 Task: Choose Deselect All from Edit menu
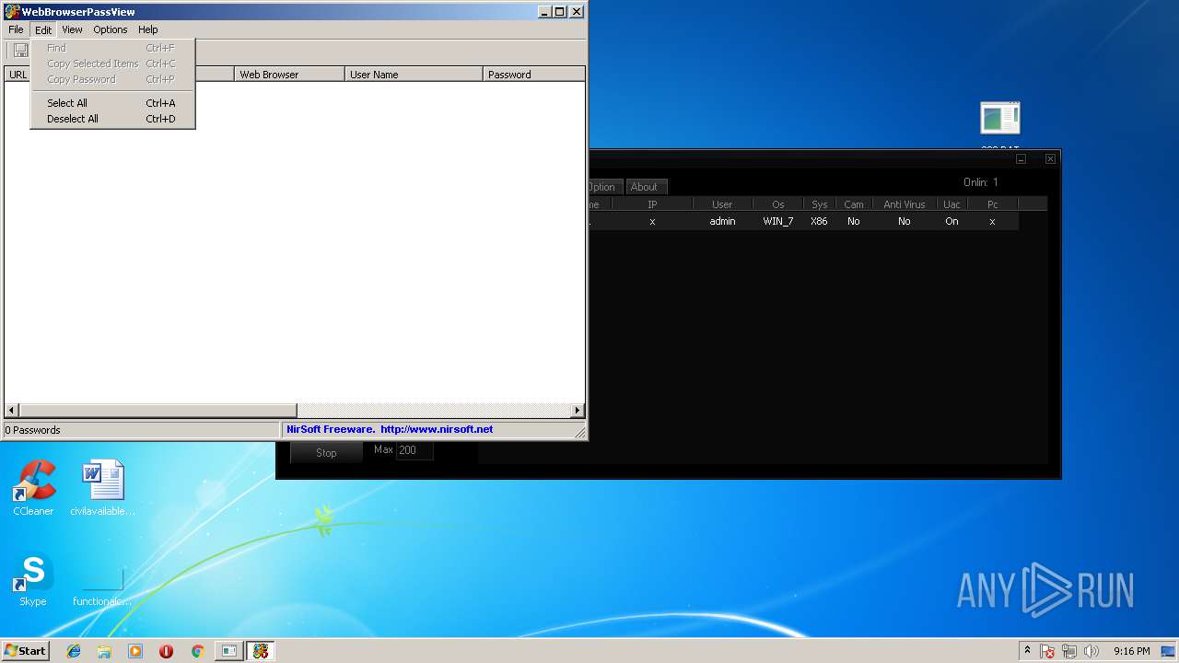(x=112, y=119)
